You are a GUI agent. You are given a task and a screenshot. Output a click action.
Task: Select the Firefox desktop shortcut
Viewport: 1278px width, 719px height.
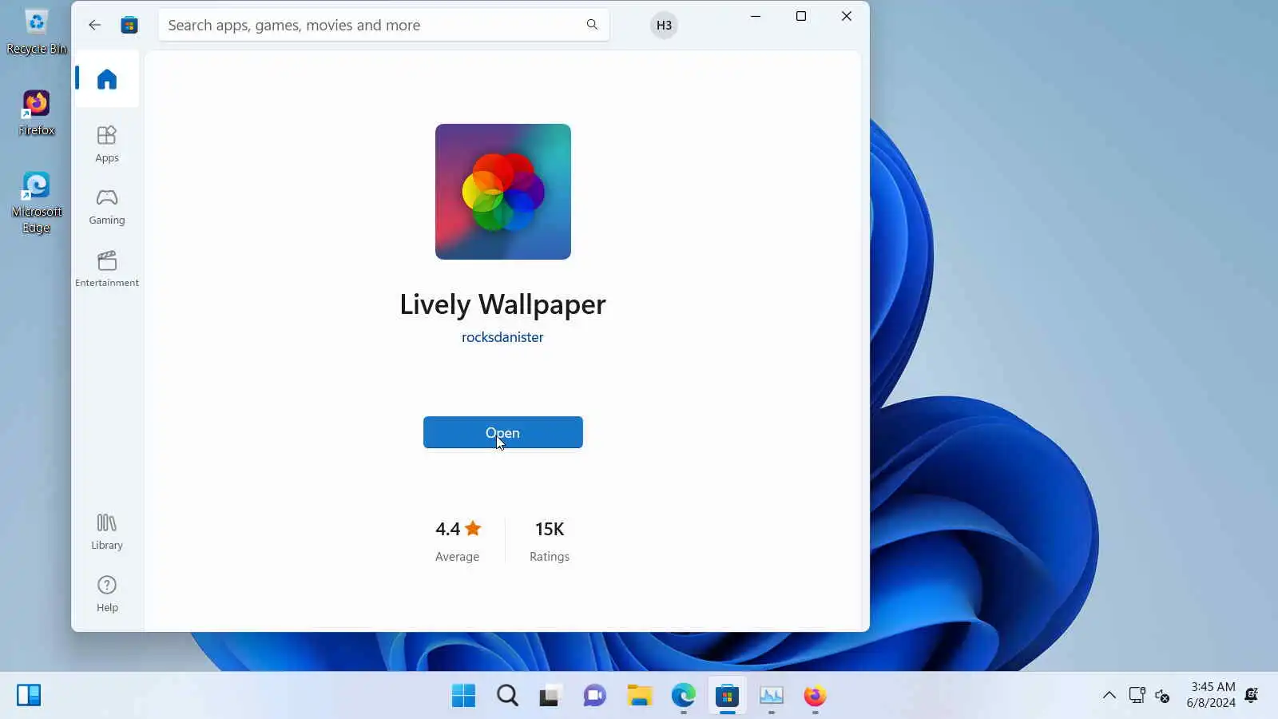[x=37, y=113]
